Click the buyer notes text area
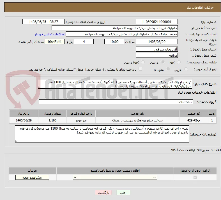This screenshot has width=221, height=200. (x=102, y=134)
